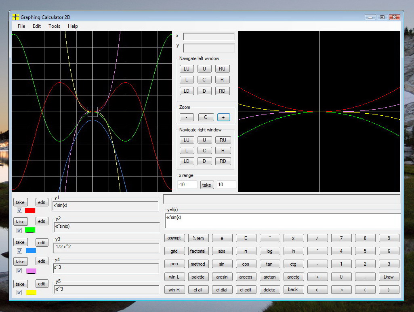The height and width of the screenshot is (312, 414).
Task: Click RU in Navigate left window
Action: coord(222,69)
